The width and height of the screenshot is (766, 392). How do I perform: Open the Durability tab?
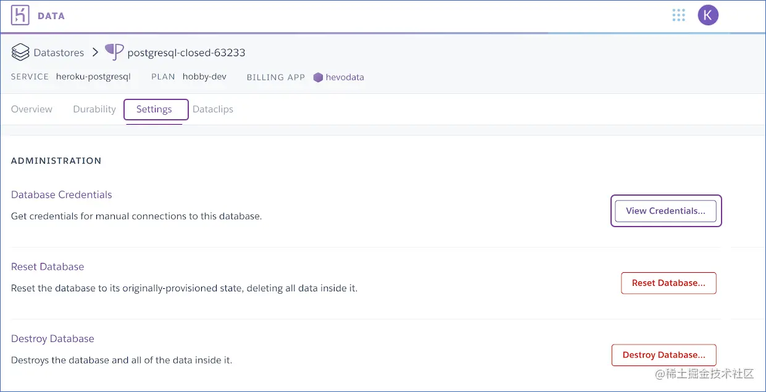(x=94, y=109)
